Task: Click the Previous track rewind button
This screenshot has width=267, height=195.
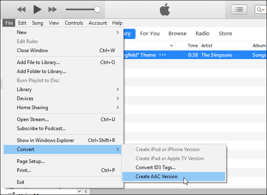Action: (x=21, y=9)
